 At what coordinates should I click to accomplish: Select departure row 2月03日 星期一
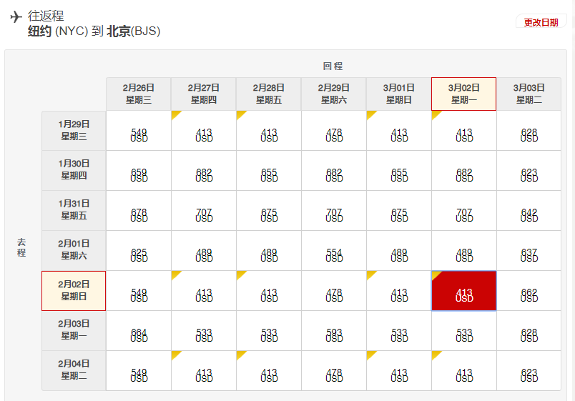[74, 331]
